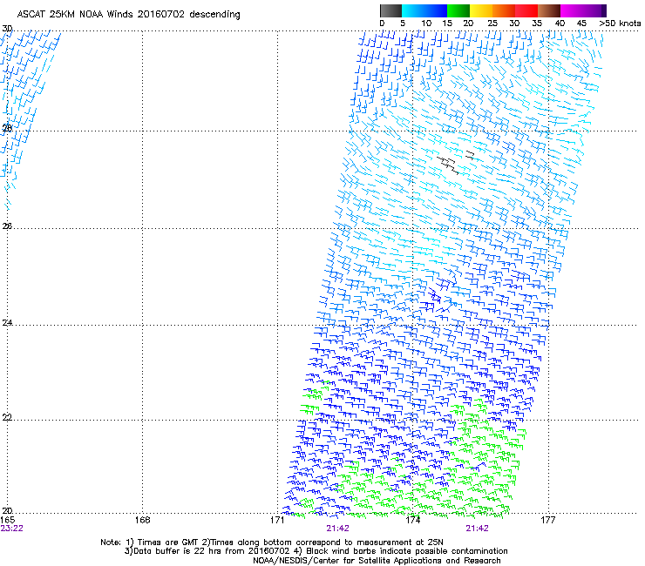Click the magenta-purple 40-50 knots color segment

pyautogui.click(x=583, y=10)
